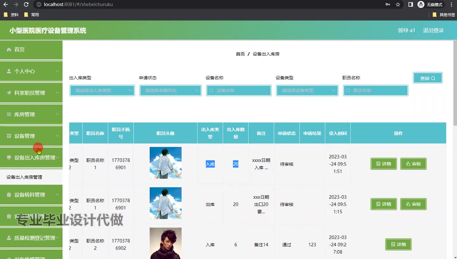Select 设备出入库房管理 submenu item
Screen dimensions: 457x259
[x=24, y=177]
